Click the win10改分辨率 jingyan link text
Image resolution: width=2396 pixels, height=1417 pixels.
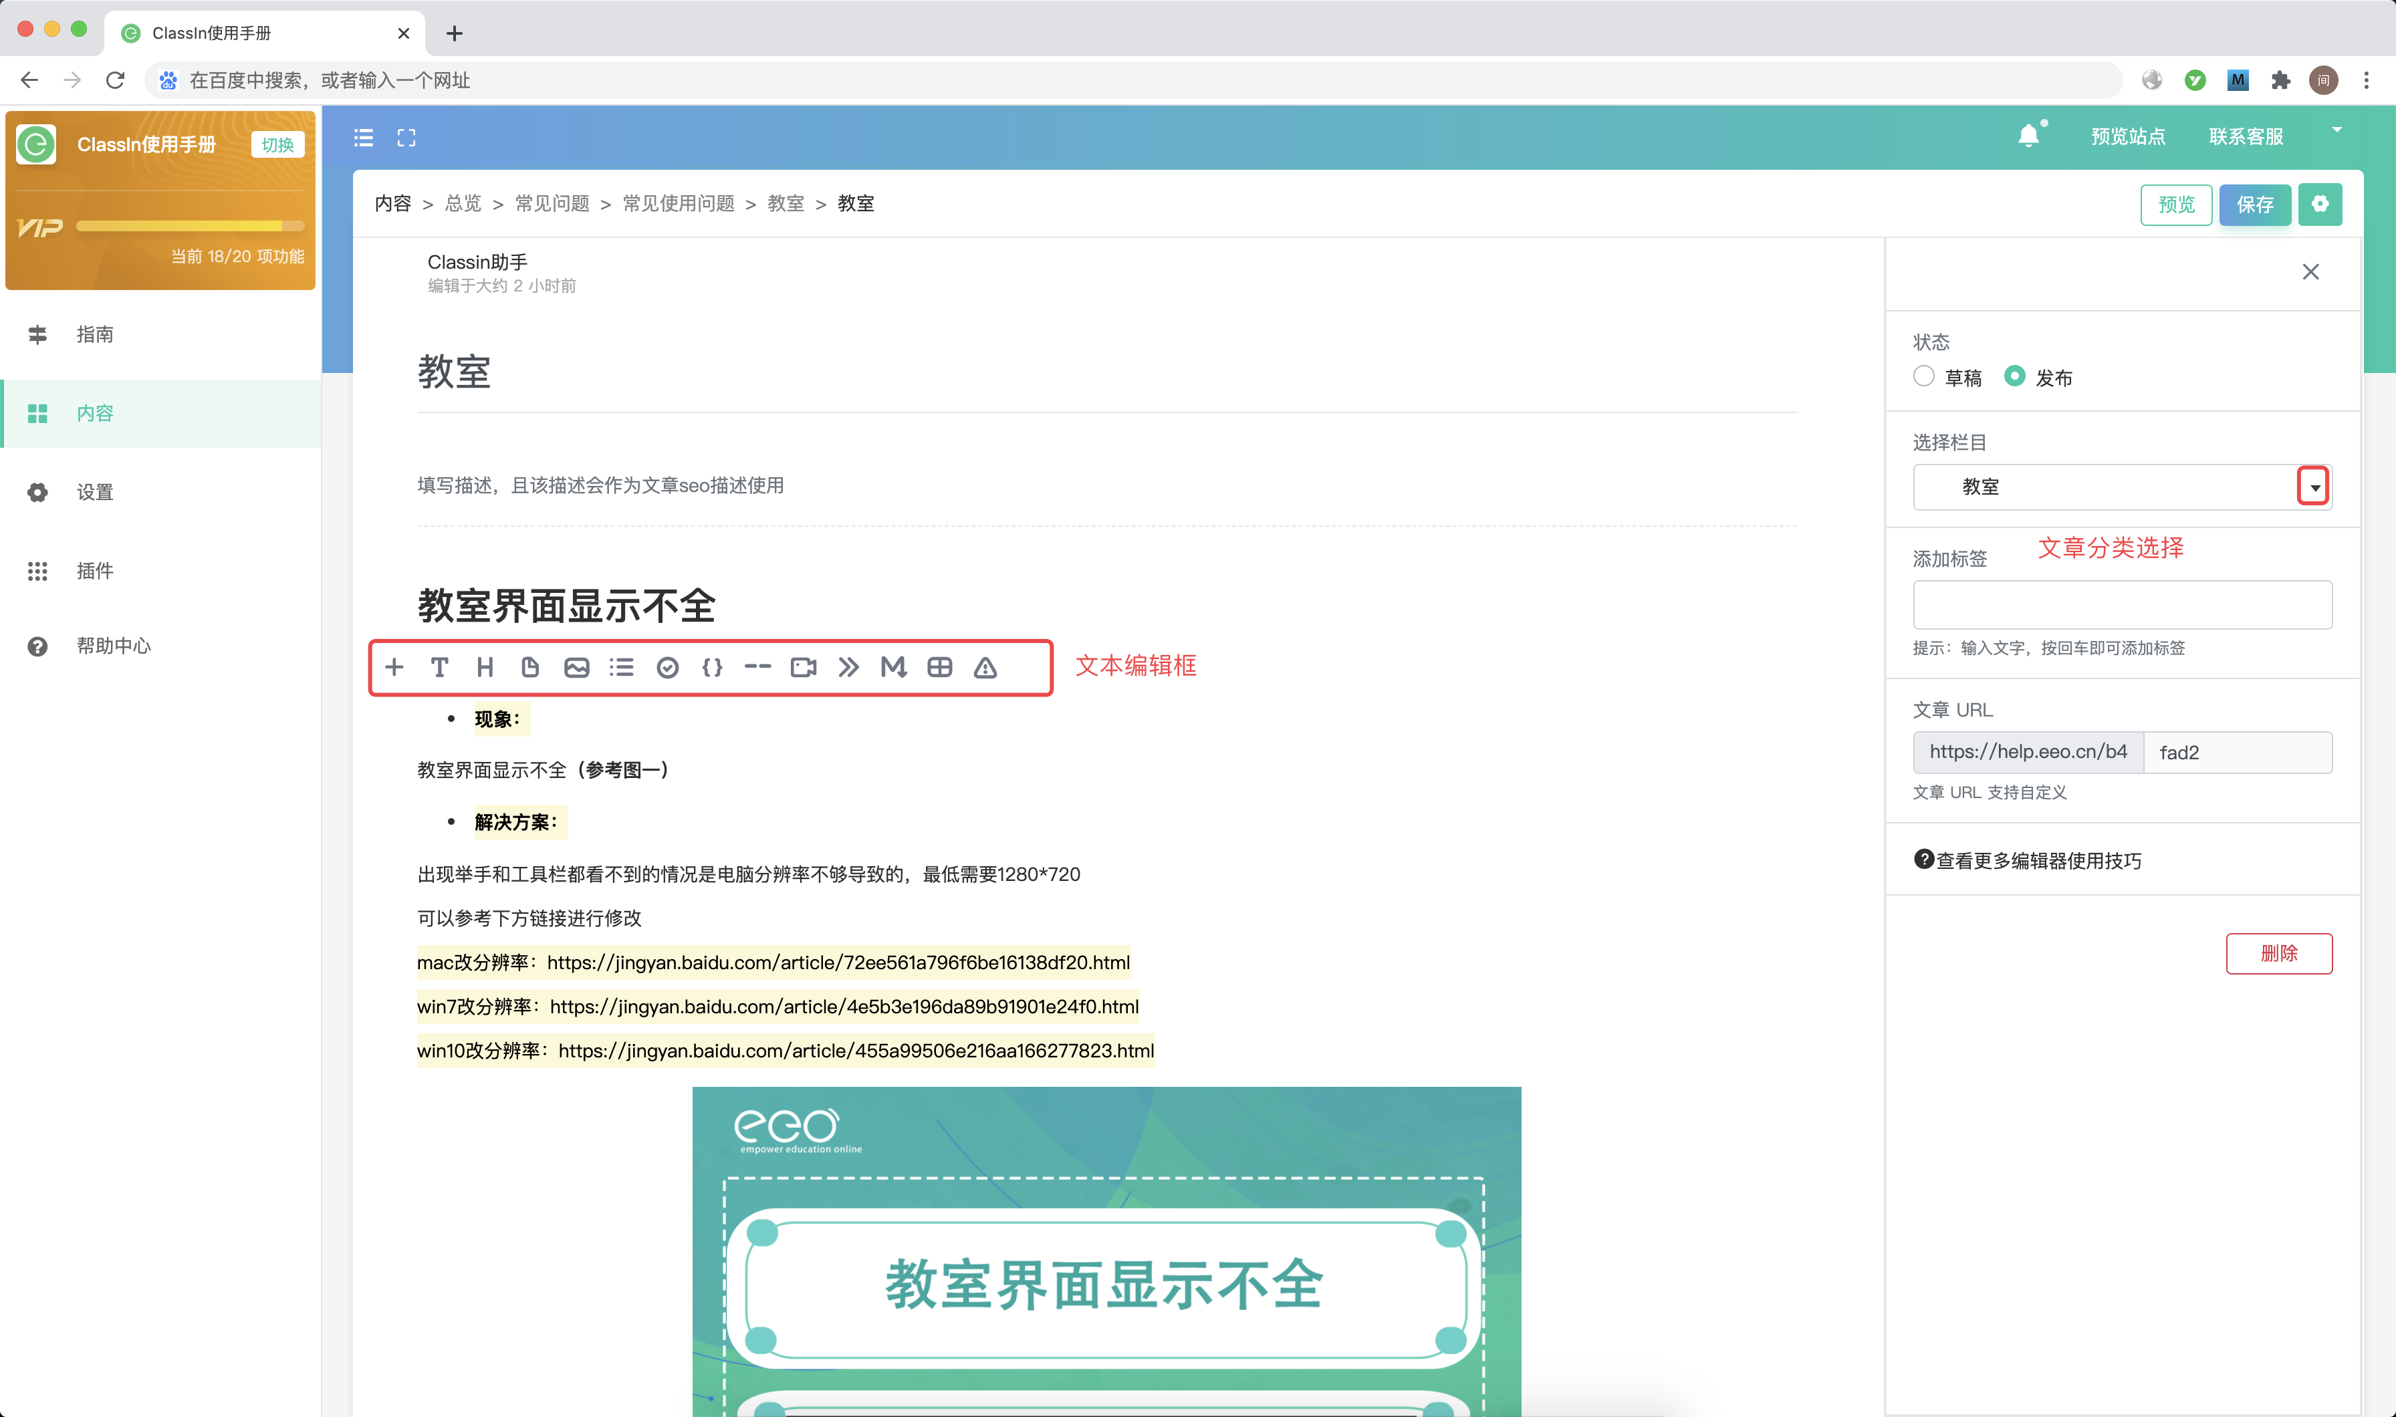(x=786, y=1050)
